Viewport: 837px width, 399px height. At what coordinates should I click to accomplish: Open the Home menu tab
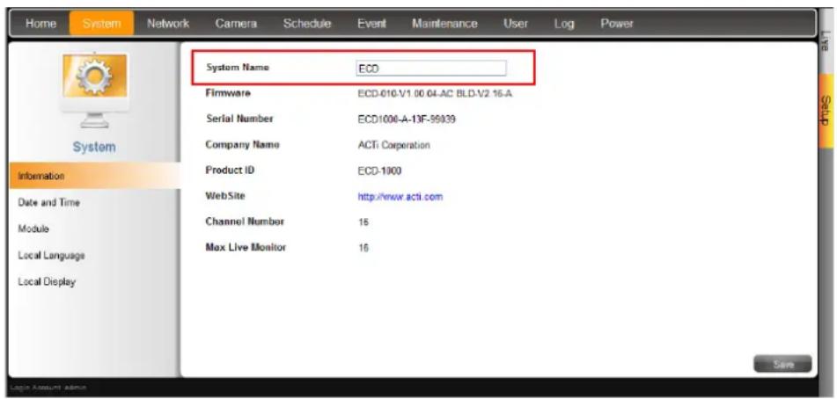[x=40, y=24]
